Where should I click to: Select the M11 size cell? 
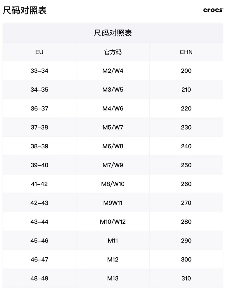click(113, 241)
